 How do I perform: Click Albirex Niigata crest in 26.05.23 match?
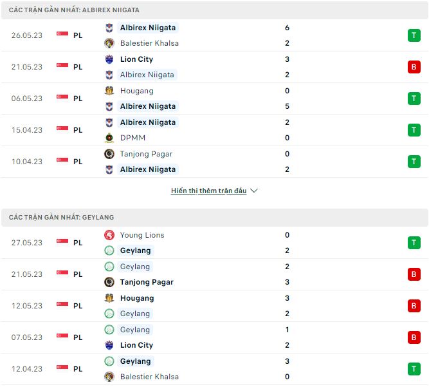click(109, 28)
